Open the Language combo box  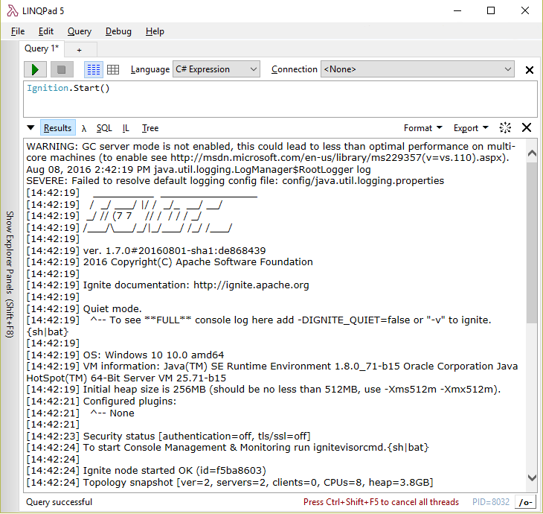coord(216,69)
